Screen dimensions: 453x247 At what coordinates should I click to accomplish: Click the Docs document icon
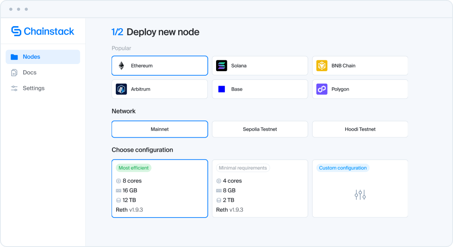[14, 73]
